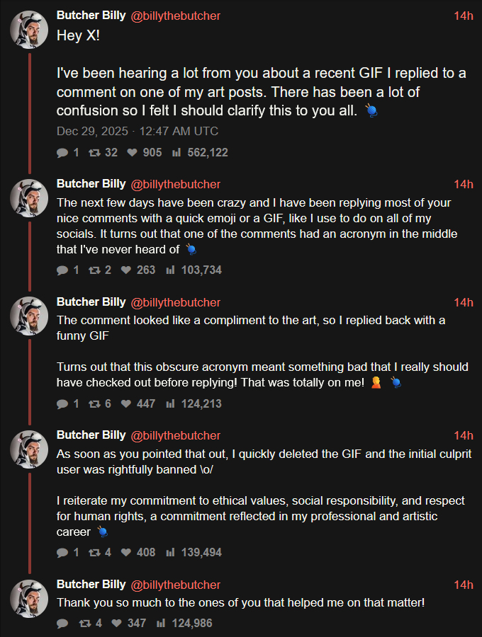Open @billythebutcher handle on first post

175,16
